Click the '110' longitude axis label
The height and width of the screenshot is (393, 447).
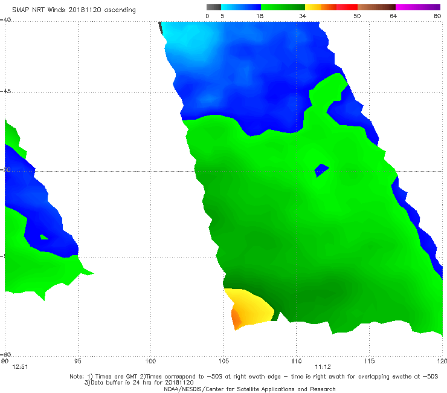(297, 362)
